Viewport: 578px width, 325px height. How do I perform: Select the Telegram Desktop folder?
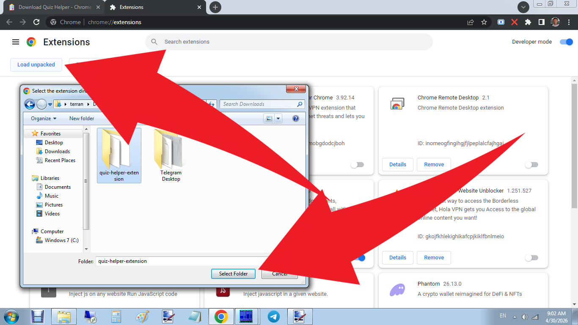[x=171, y=155]
